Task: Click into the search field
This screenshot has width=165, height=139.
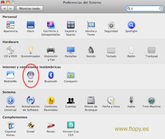Action: [145, 9]
